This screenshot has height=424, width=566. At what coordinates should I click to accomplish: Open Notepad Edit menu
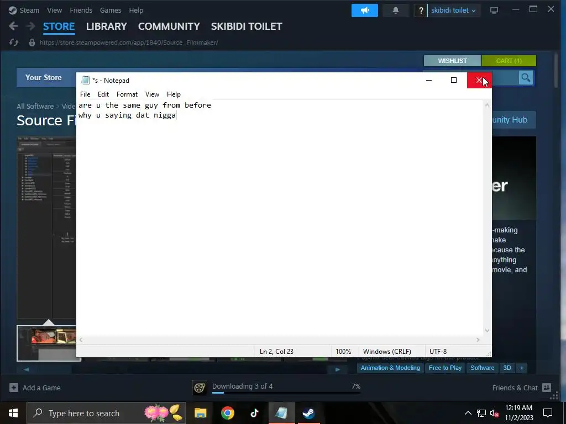coord(103,94)
